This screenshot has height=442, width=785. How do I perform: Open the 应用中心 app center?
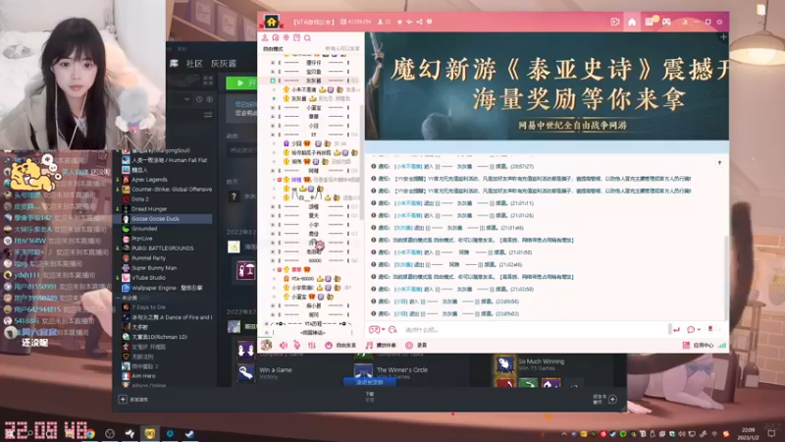[700, 346]
